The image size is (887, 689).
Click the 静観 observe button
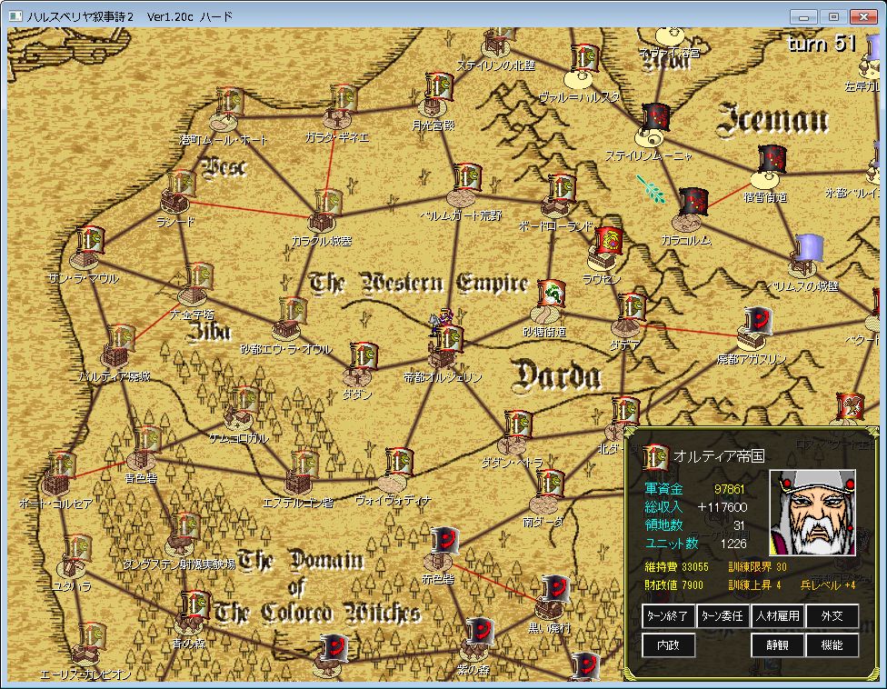click(x=777, y=645)
